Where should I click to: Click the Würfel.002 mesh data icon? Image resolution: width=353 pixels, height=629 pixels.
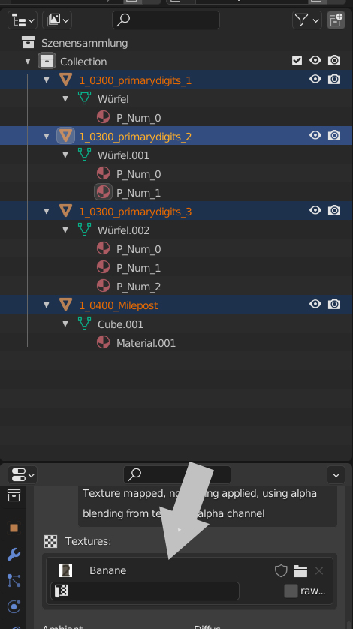pyautogui.click(x=84, y=230)
